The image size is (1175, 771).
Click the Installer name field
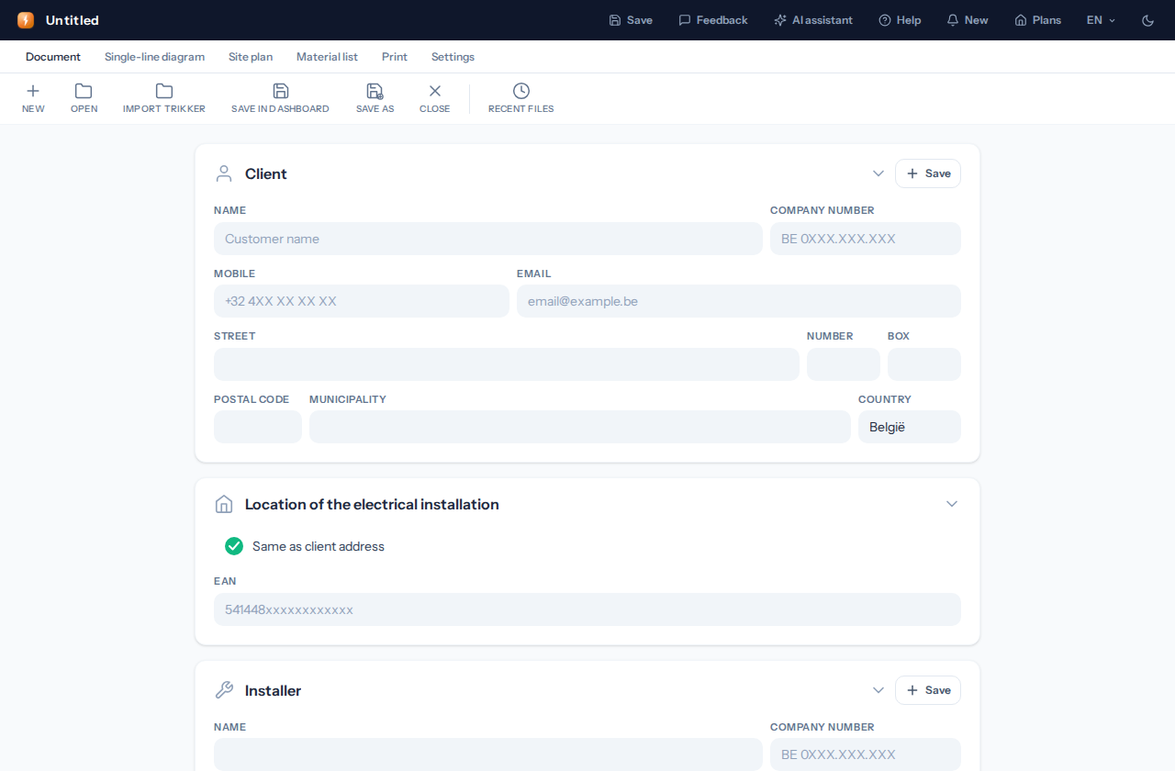click(x=488, y=754)
